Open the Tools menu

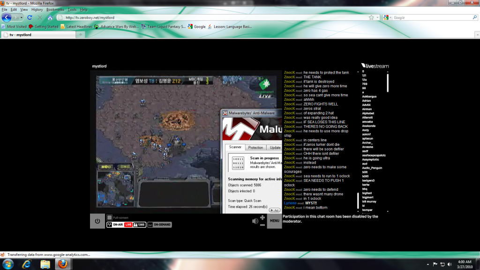tap(72, 9)
